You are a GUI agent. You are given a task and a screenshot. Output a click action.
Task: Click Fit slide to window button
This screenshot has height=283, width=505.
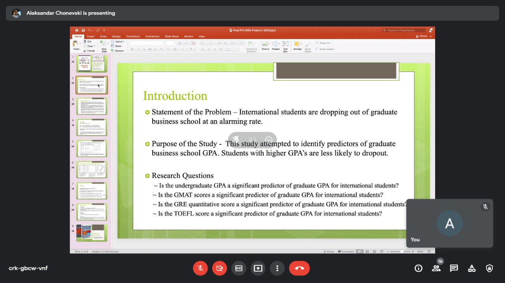coord(429,252)
